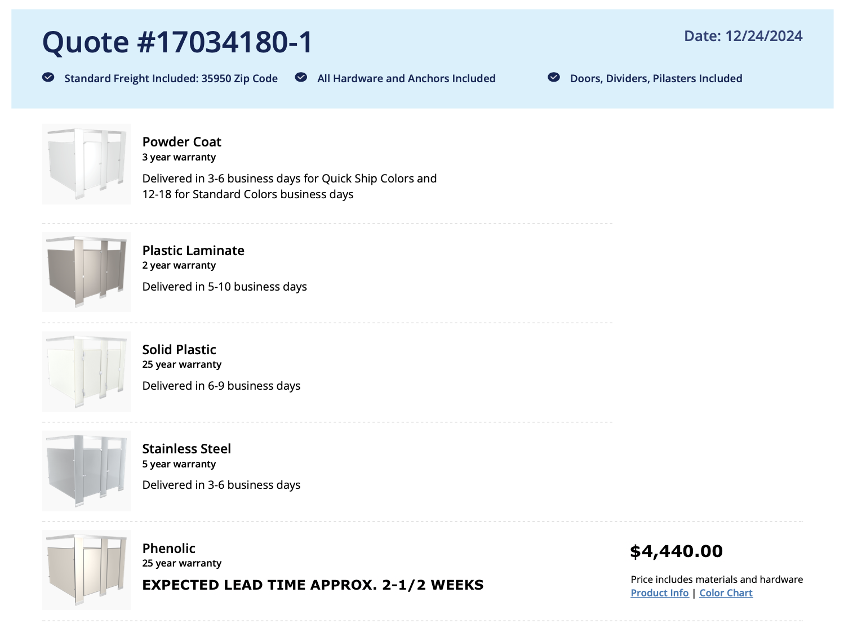Select the Solid Plastic partition thumbnail
844x624 pixels.
coord(86,372)
